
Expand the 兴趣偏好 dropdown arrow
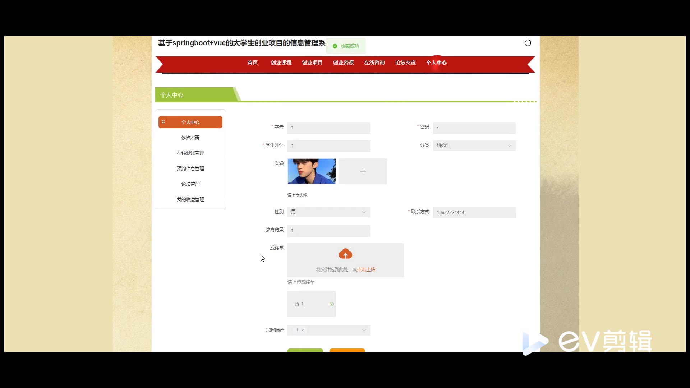click(364, 330)
